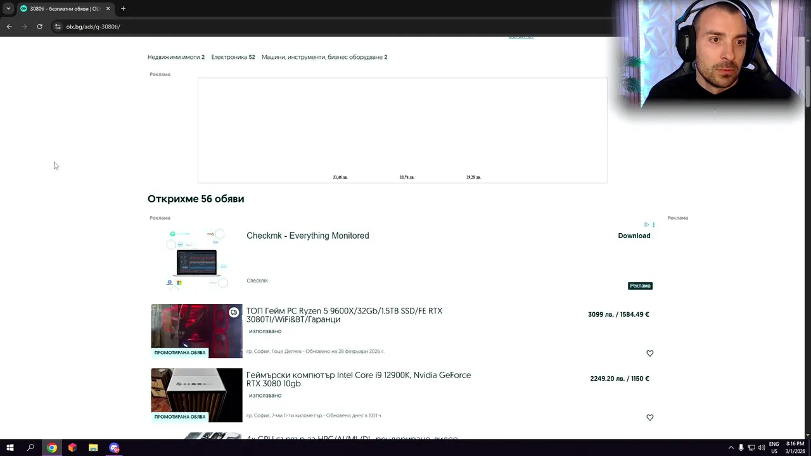Open File Explorer from taskbar
The width and height of the screenshot is (811, 456).
point(93,448)
